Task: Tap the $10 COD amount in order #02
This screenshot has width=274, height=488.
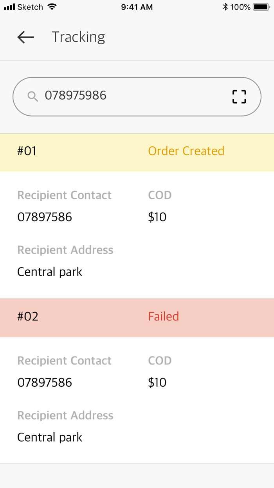Action: coord(157,382)
